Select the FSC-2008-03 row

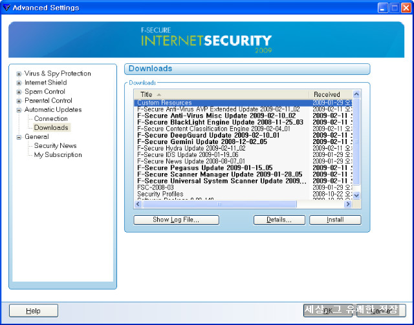(x=243, y=187)
